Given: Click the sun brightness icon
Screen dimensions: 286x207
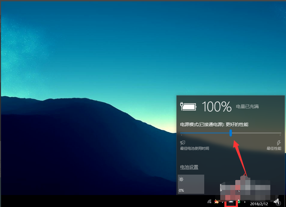Looking at the screenshot, I should [181, 179].
